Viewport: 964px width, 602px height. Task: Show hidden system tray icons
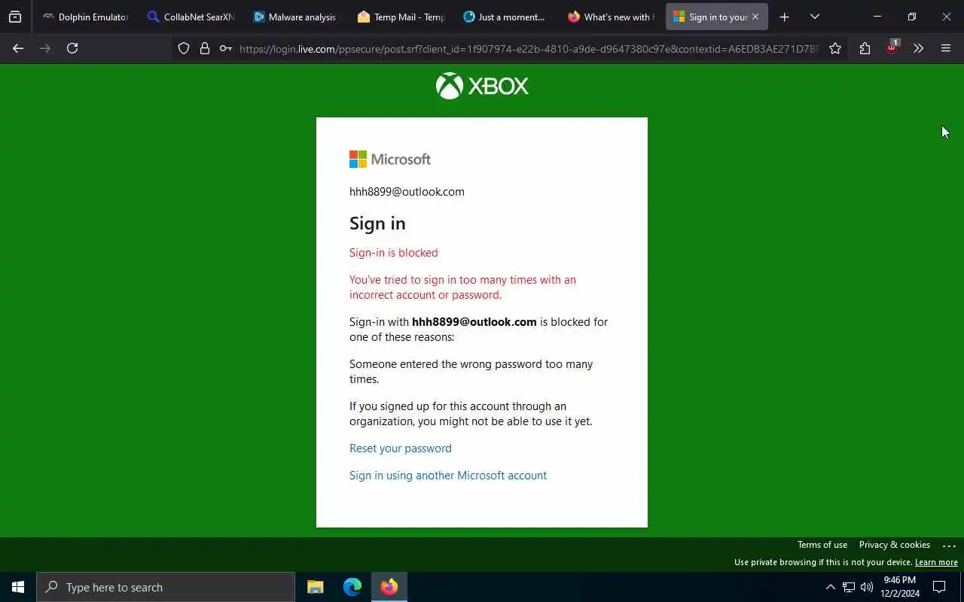830,587
